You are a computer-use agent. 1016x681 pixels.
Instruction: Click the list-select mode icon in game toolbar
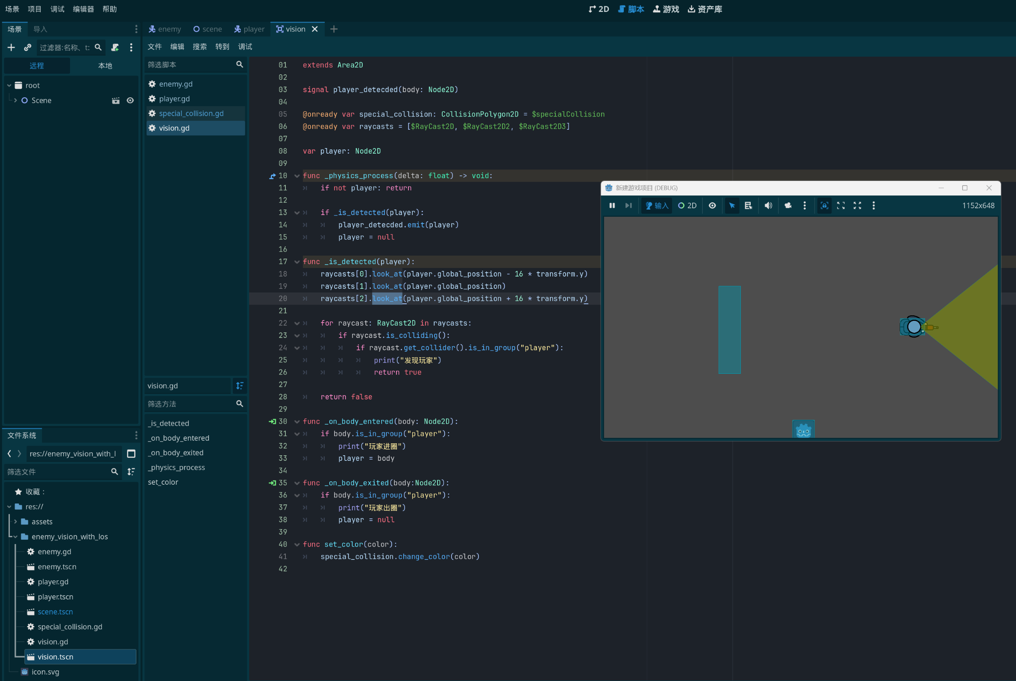748,205
